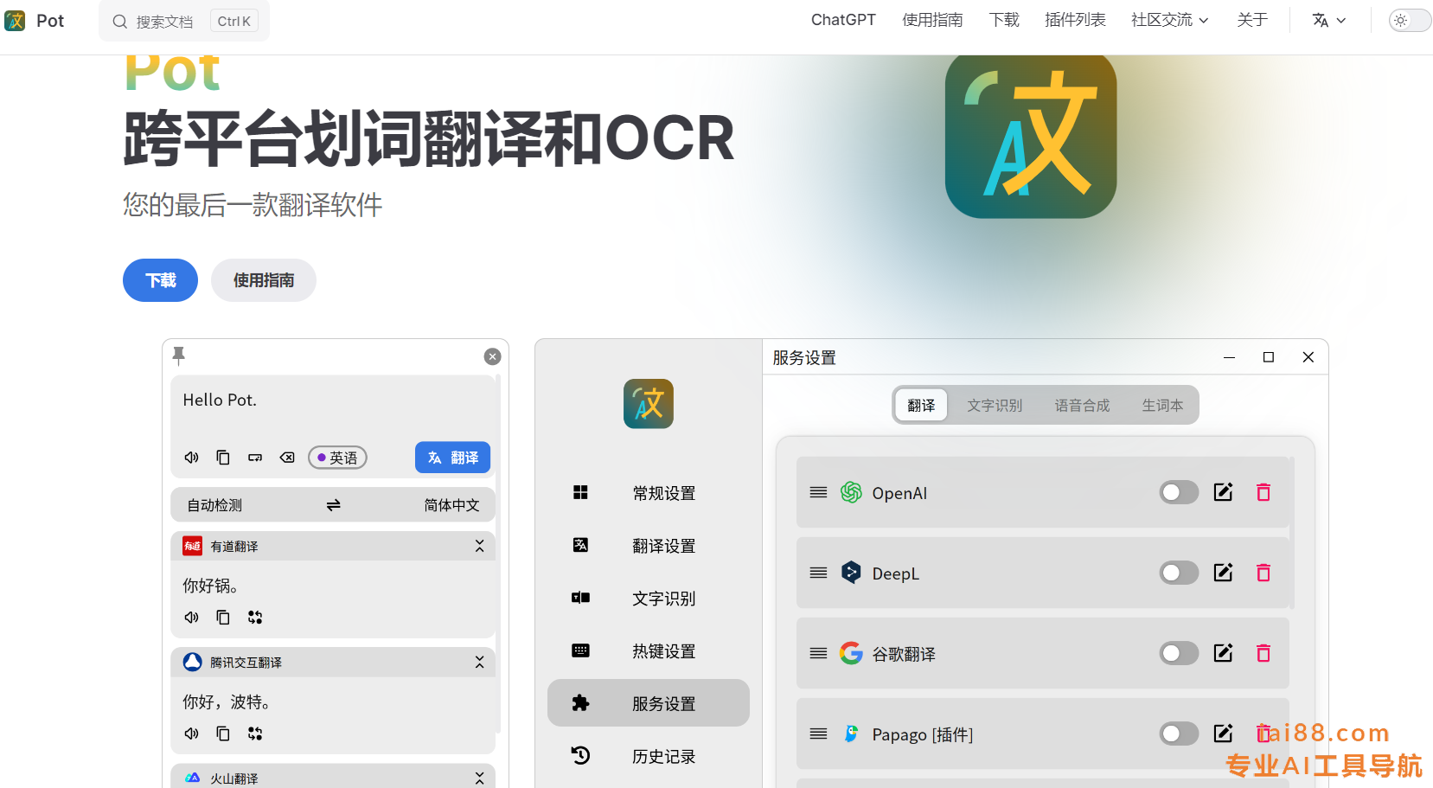Screen dimensions: 1433x788
Task: Open the 使用指南 link in the navigation bar
Action: 932,20
